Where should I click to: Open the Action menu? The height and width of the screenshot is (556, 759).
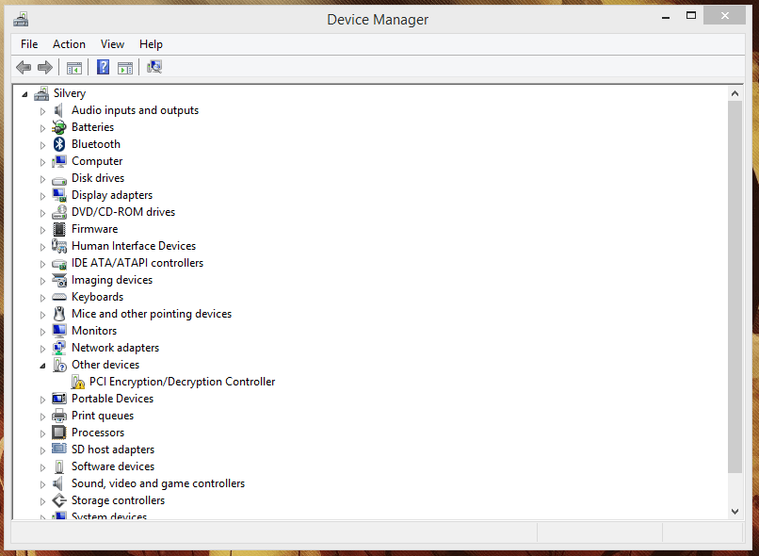69,44
